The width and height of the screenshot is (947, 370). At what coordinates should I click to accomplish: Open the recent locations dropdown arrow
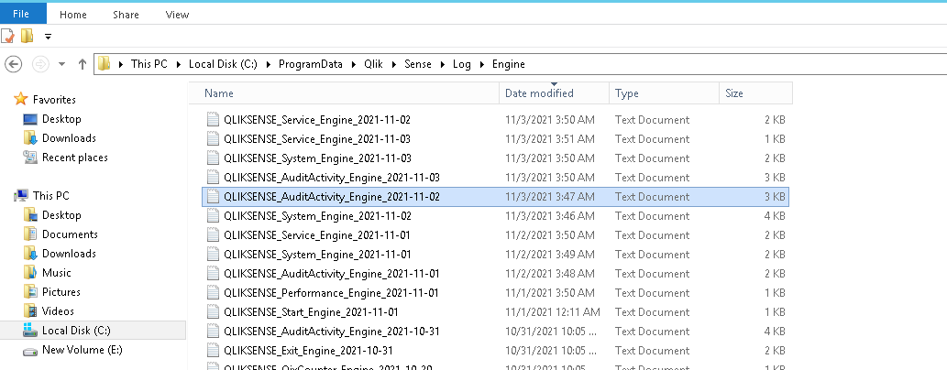click(61, 64)
